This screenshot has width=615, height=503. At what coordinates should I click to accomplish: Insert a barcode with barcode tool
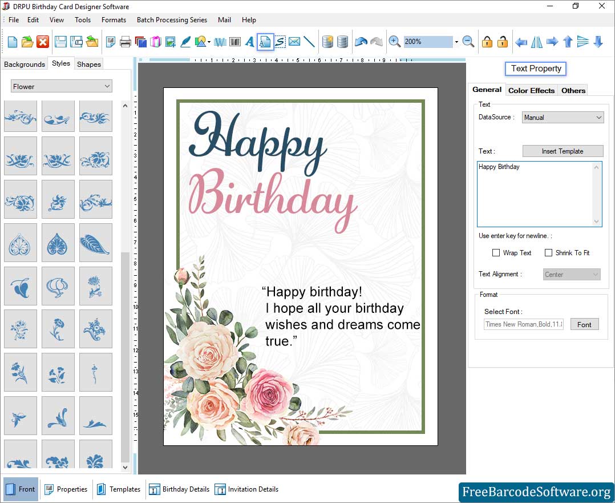coord(235,42)
